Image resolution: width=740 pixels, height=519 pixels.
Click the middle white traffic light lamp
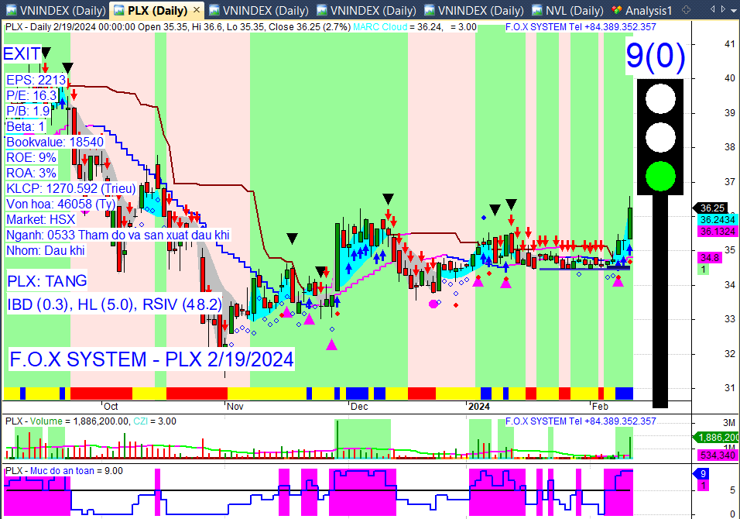(660, 137)
